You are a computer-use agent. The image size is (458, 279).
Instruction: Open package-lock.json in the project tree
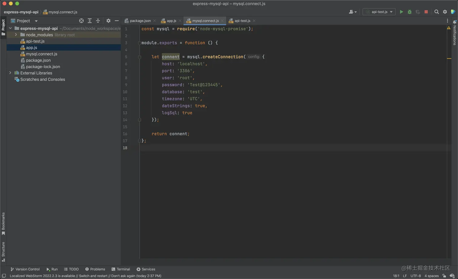43,67
